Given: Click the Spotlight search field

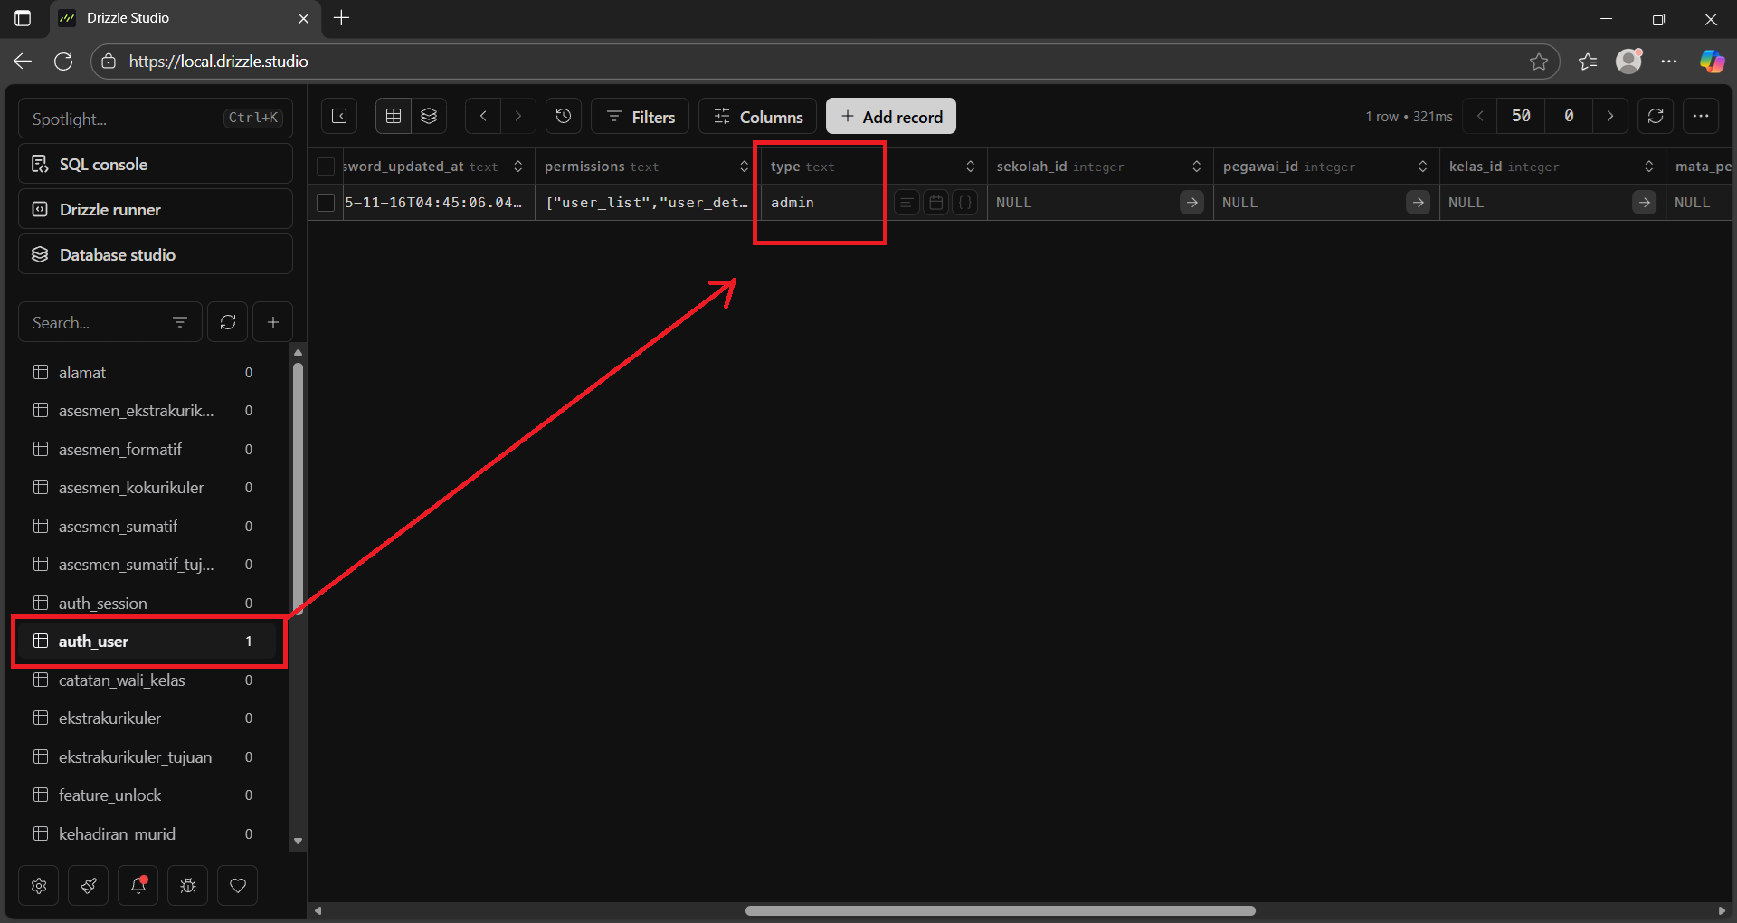Looking at the screenshot, I should pyautogui.click(x=127, y=118).
